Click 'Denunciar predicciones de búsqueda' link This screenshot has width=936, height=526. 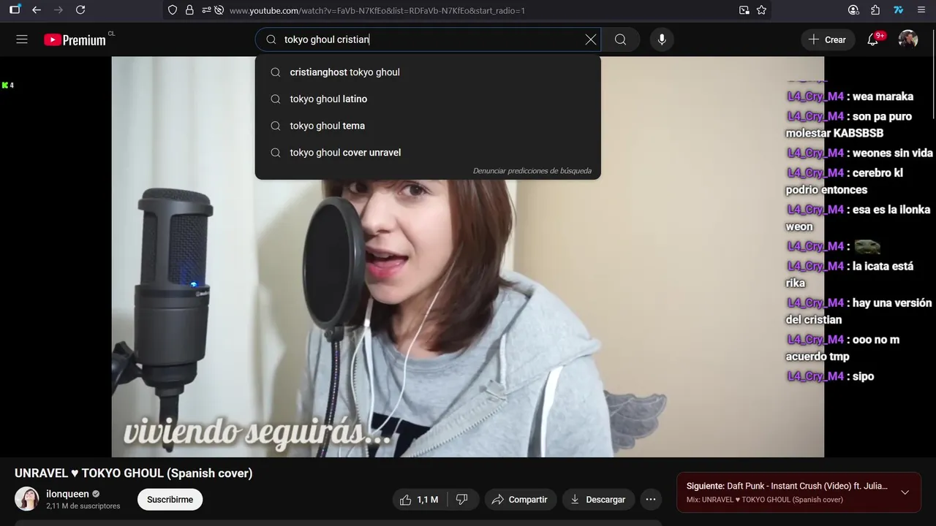pos(532,171)
